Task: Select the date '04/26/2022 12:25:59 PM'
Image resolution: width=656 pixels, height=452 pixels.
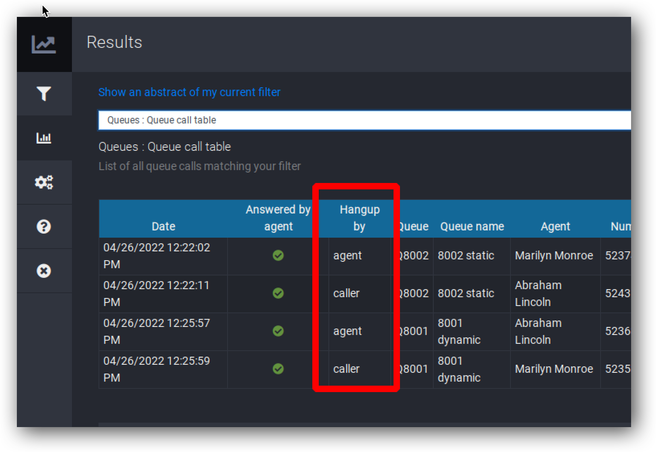Action: click(x=157, y=369)
